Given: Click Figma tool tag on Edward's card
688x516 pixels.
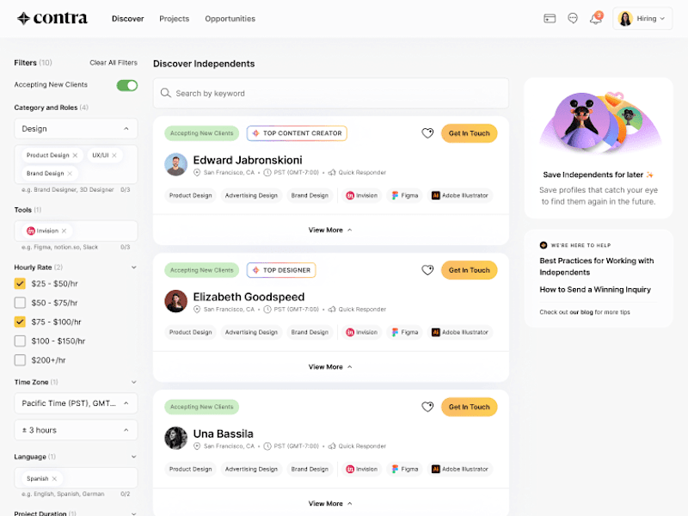Looking at the screenshot, I should point(404,195).
